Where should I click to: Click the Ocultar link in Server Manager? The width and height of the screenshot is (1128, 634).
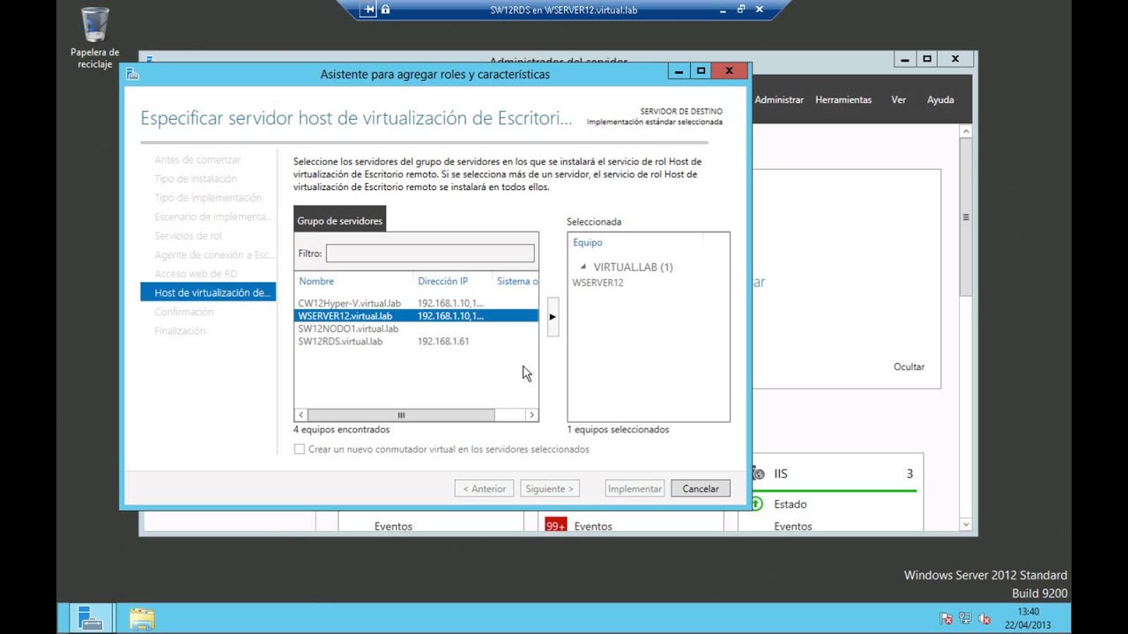point(909,366)
